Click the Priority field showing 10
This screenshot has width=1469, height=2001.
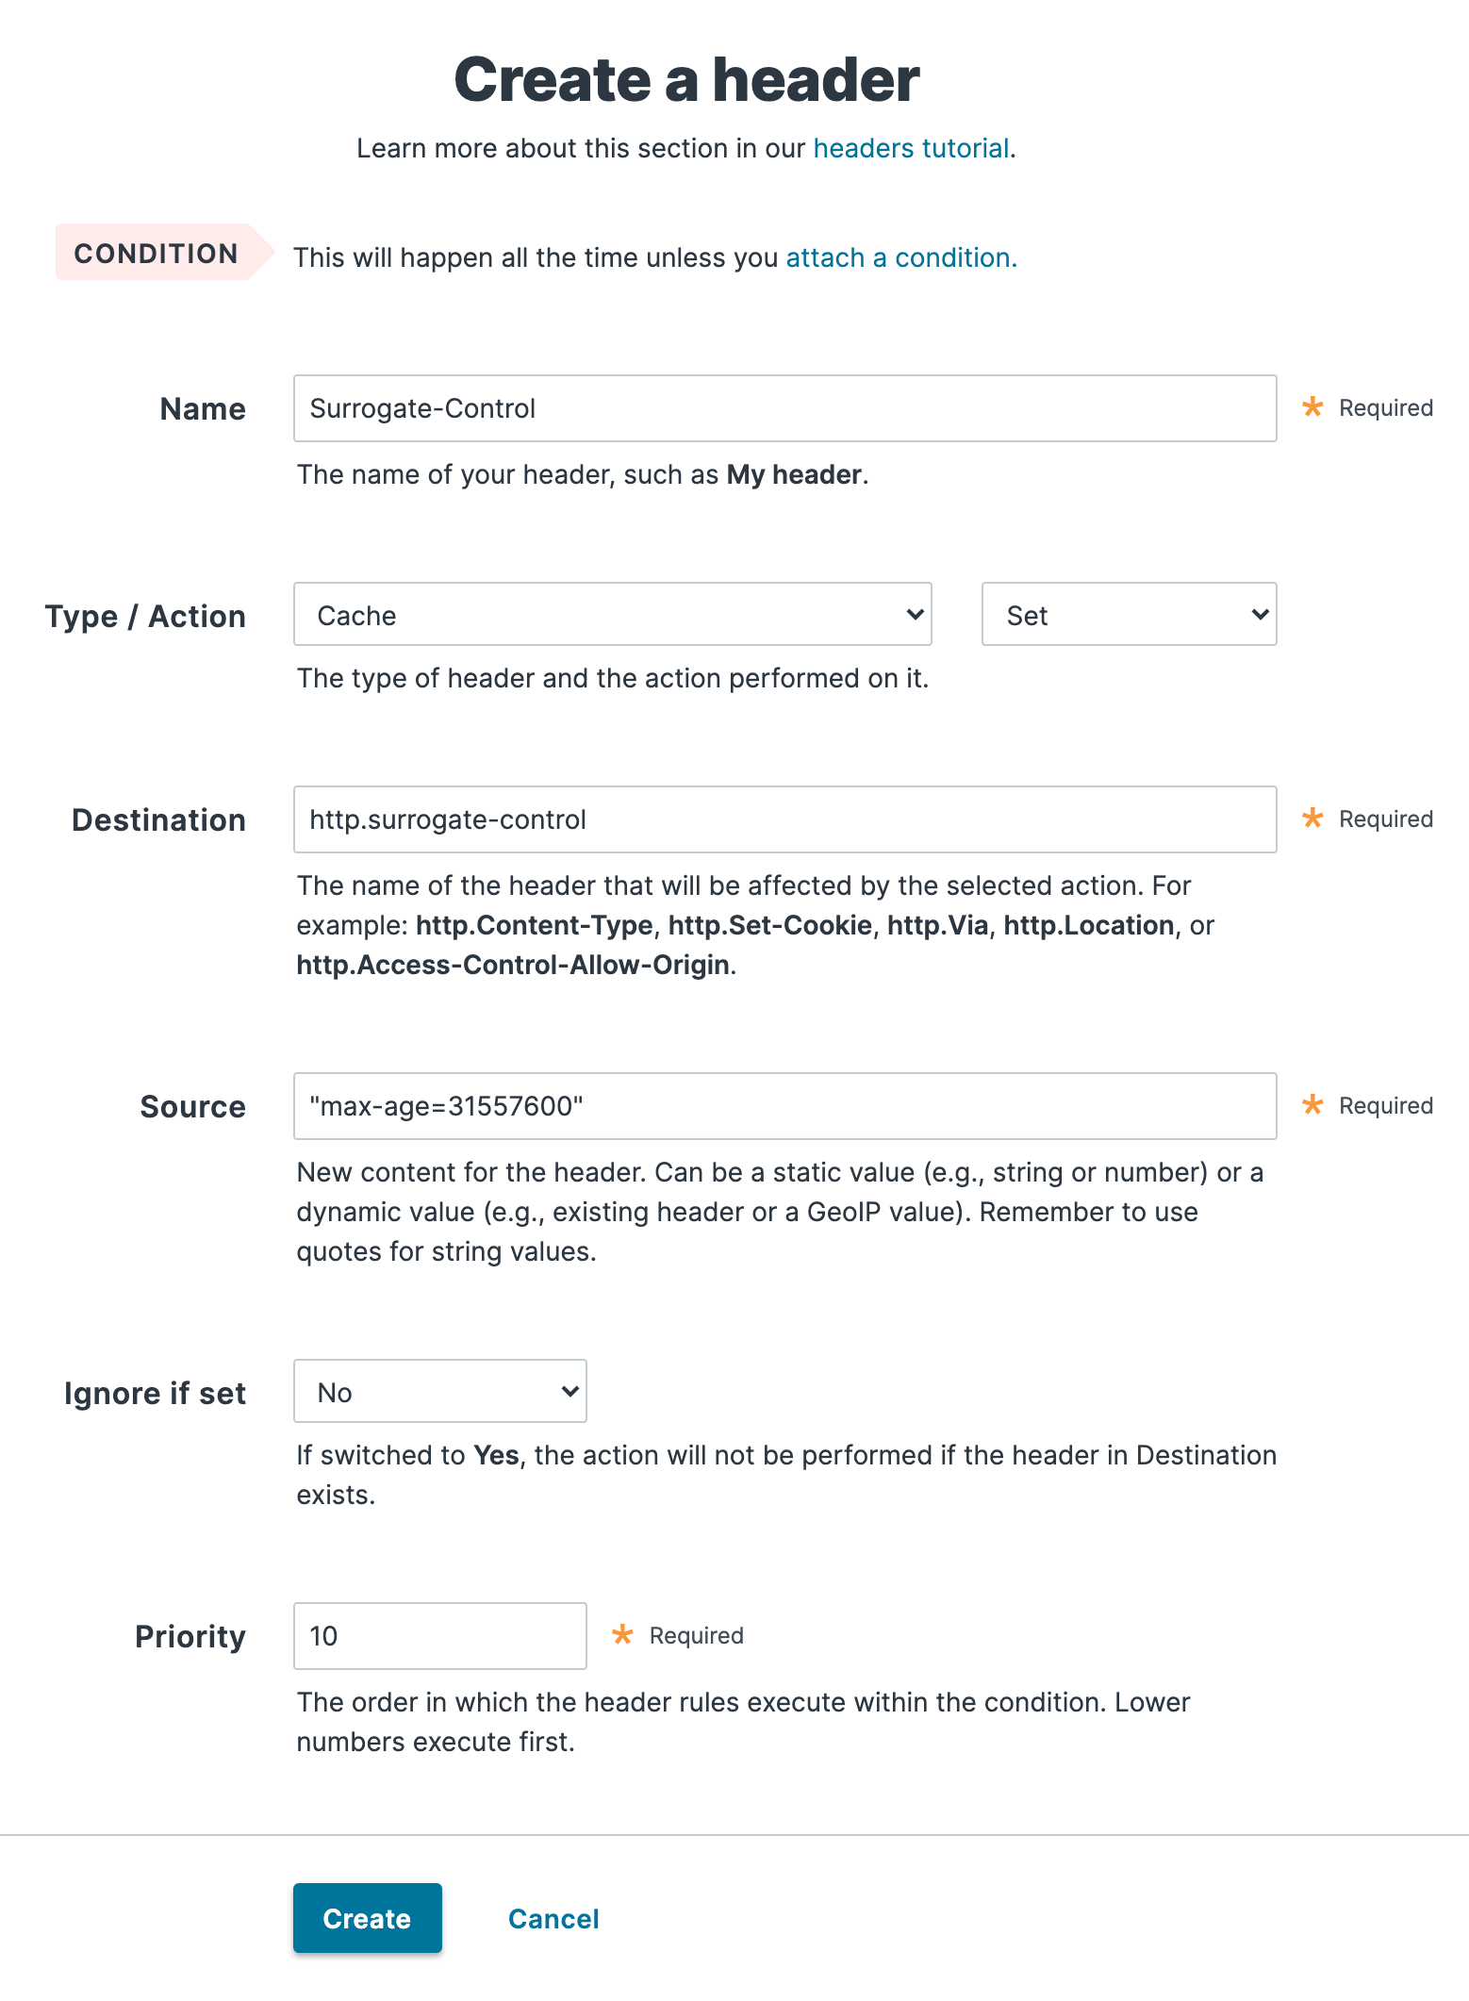pos(439,1635)
